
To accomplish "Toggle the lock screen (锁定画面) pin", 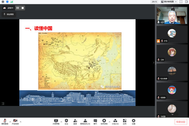I will pos(9,14).
